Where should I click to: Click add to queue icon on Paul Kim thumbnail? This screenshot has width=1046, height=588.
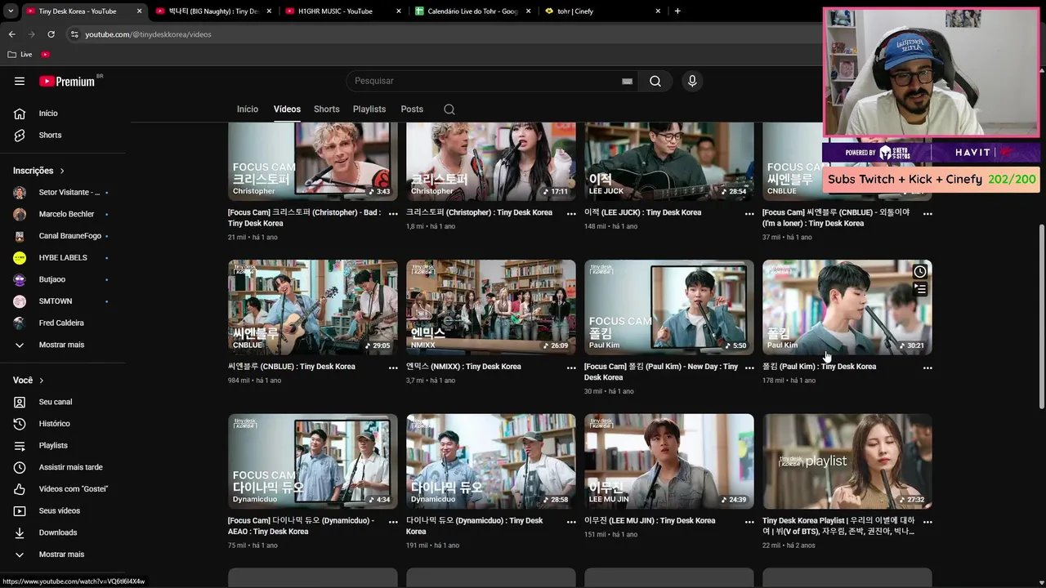[920, 289]
